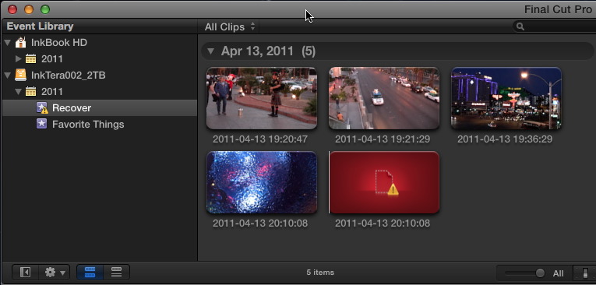Select the night skyline clip 19:36:29
Viewport: 596px width, 285px height.
506,98
